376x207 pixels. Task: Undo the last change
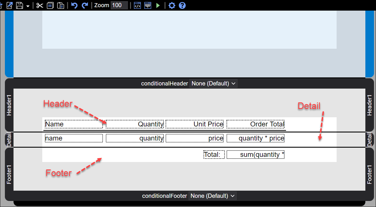click(74, 5)
